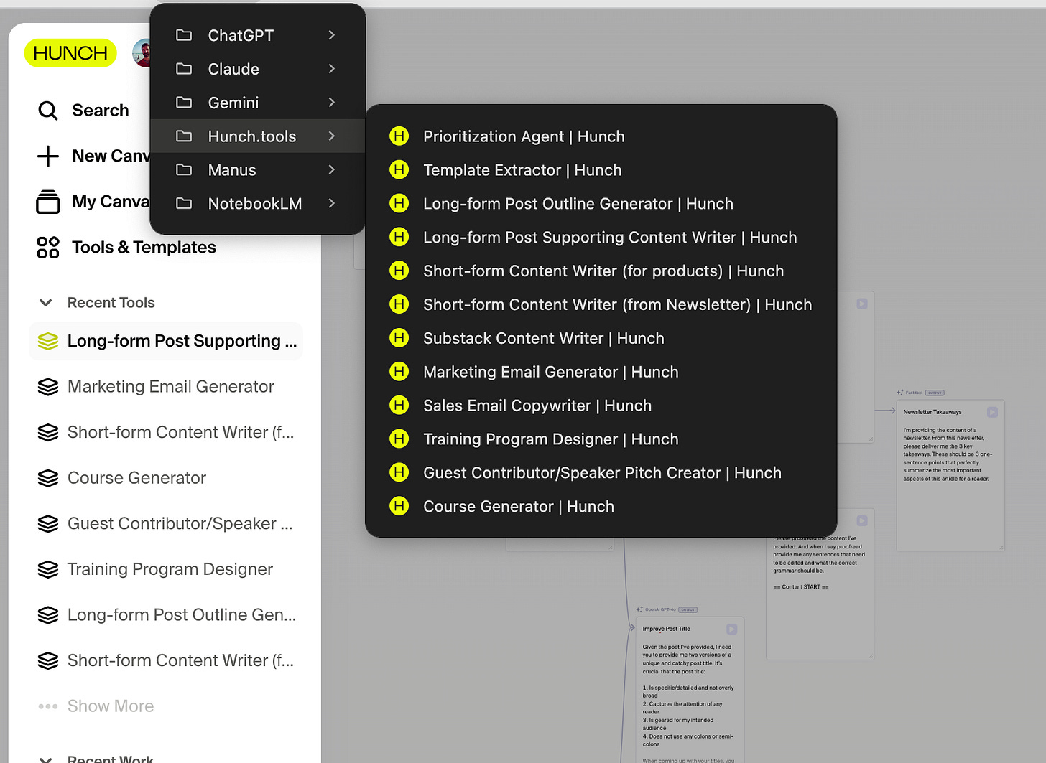Click the layers icon beside Marketing Email Generator
The image size is (1046, 763).
click(x=48, y=387)
